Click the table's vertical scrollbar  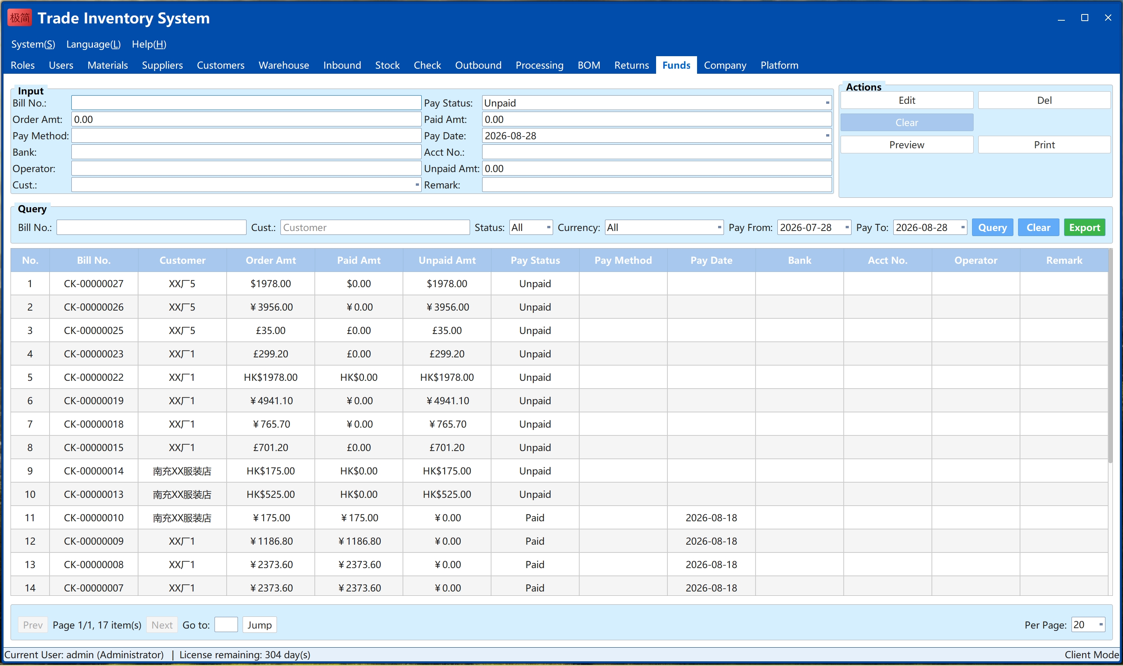pyautogui.click(x=1110, y=356)
